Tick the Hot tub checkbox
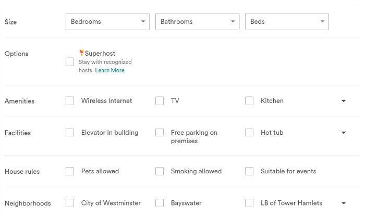This screenshot has width=365, height=217. pyautogui.click(x=249, y=132)
